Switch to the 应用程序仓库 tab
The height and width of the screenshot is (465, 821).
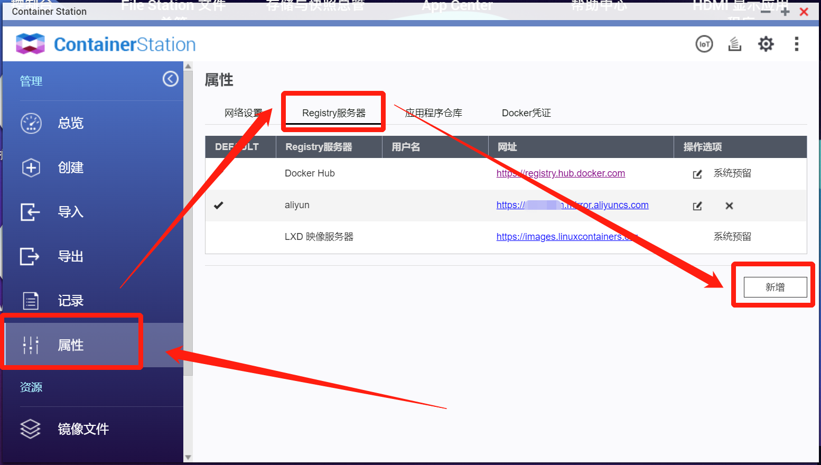(x=434, y=113)
